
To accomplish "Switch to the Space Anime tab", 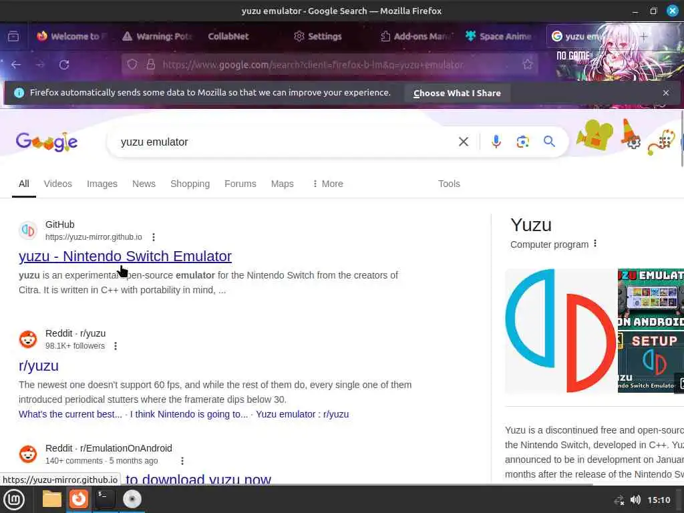I will 498,36.
